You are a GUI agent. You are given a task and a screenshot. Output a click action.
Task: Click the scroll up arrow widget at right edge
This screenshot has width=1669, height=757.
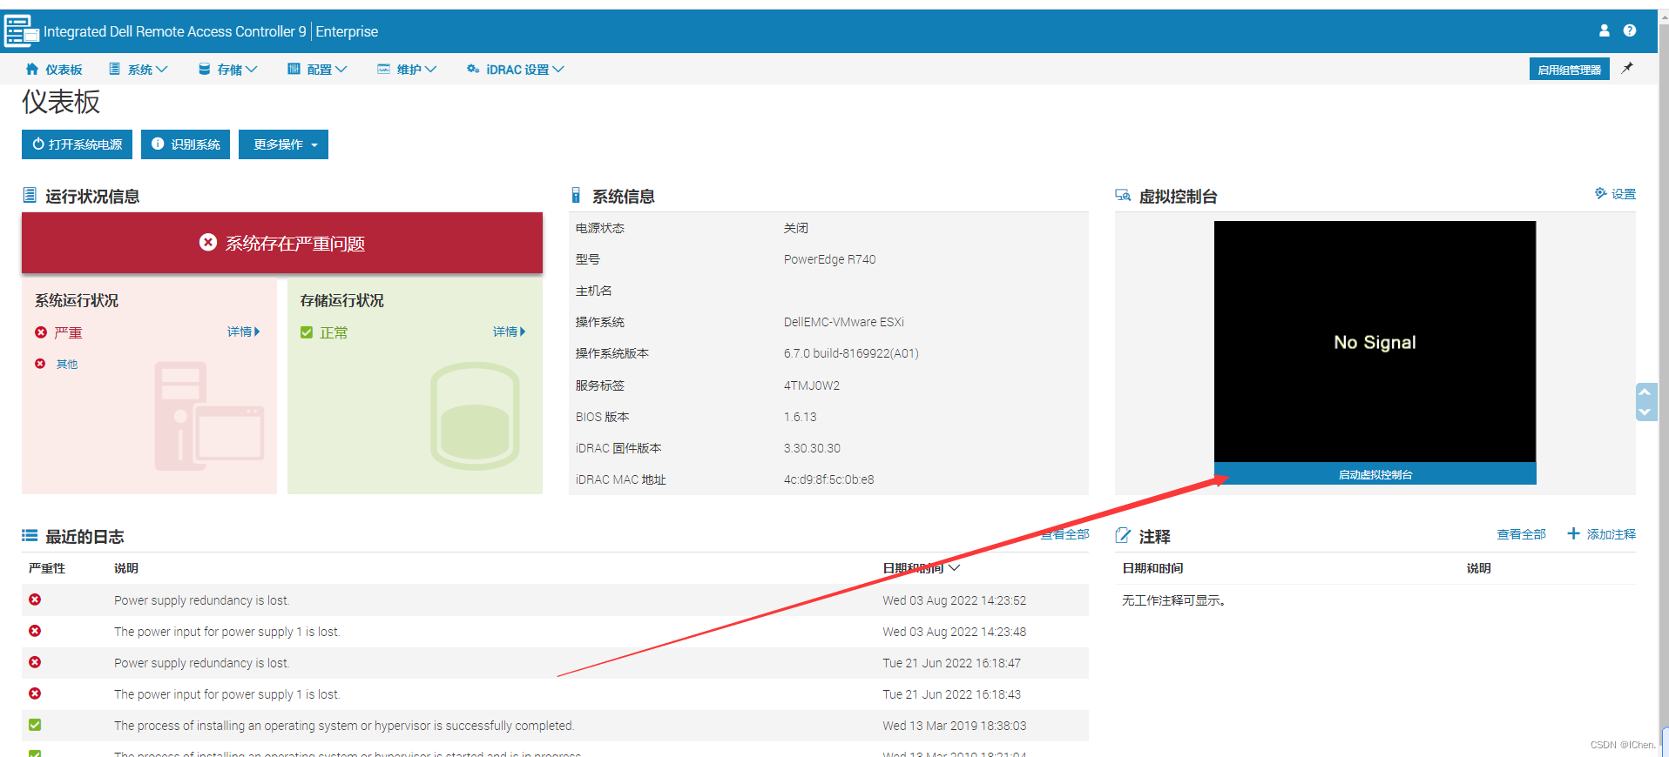click(1645, 392)
